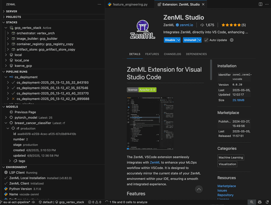Click the zoom magnifier status bar icon
This screenshot has height=205, width=271.
252,202
